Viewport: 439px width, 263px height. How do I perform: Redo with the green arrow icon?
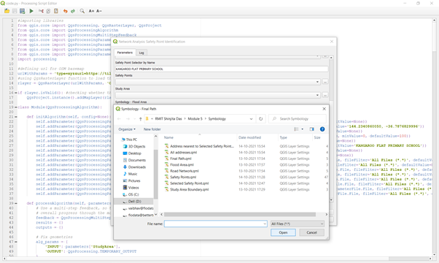click(x=73, y=11)
